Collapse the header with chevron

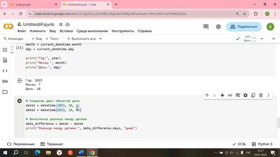[x=273, y=39]
